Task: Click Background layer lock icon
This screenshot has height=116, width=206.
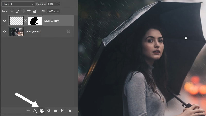Action: click(68, 31)
